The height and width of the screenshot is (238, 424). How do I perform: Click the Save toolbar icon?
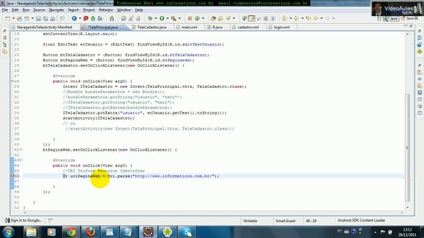[38, 19]
